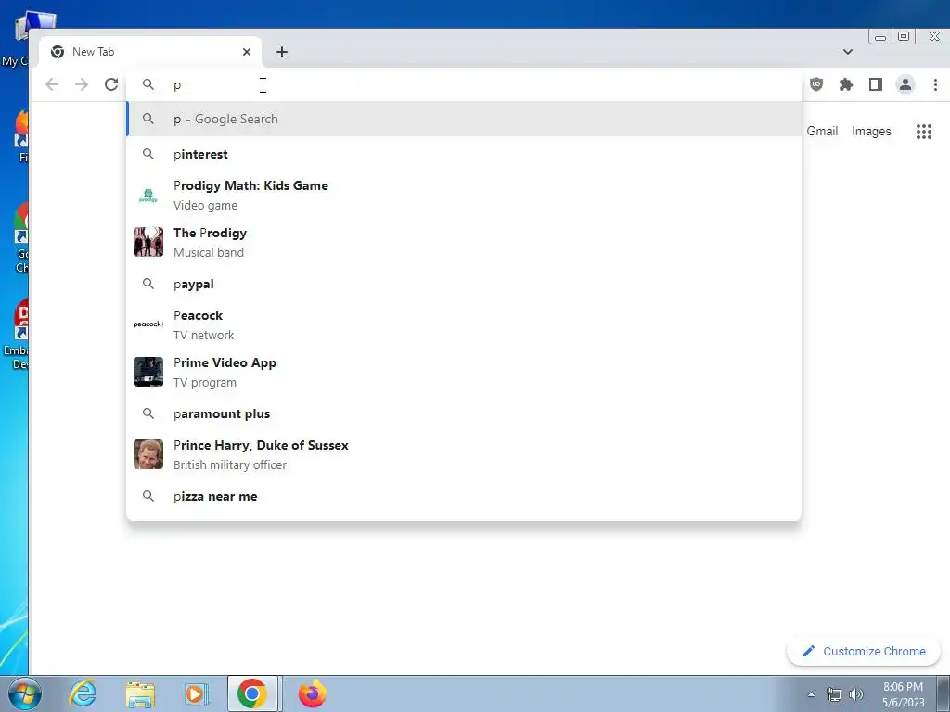This screenshot has height=712, width=950.
Task: Show hidden system tray icons
Action: pos(811,694)
